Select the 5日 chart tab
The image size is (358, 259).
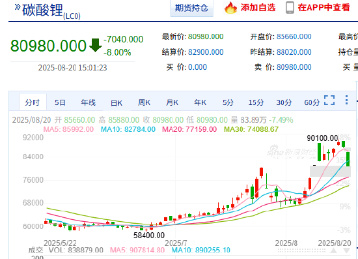coord(60,102)
